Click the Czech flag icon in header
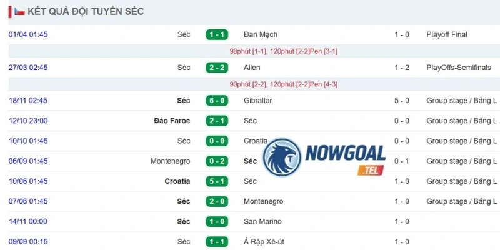500x250 pixels. (19, 12)
